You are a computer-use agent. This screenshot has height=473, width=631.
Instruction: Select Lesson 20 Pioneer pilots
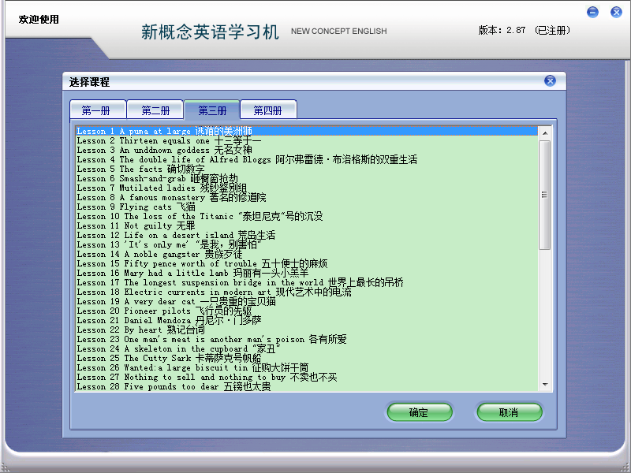tap(307, 311)
